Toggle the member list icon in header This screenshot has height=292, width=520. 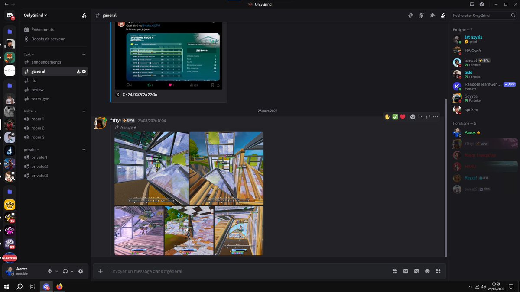[443, 16]
